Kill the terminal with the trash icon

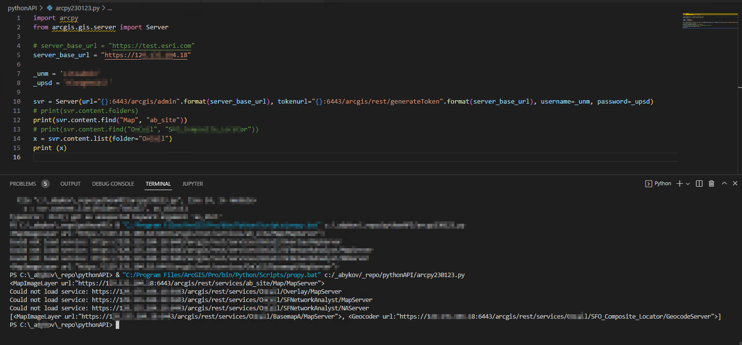712,184
